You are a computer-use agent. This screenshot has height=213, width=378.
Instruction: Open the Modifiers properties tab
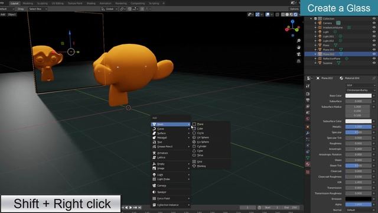point(308,133)
